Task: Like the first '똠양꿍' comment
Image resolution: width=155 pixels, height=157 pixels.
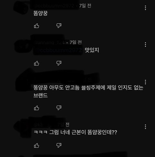Action: [36, 26]
